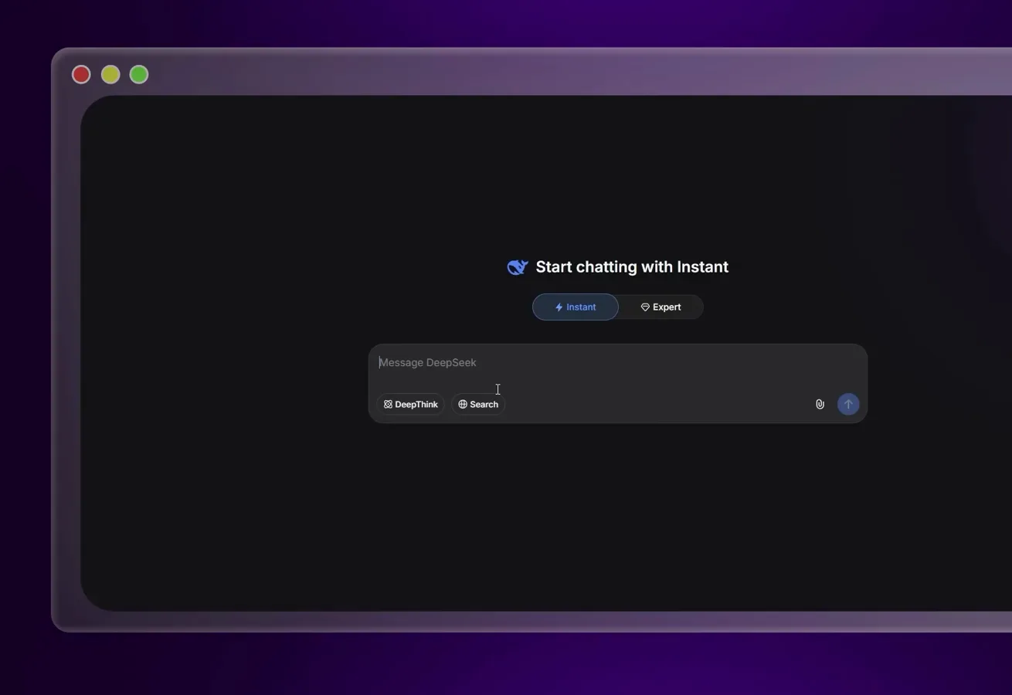
Task: Click the "Start chatting with Instant" heading
Action: (632, 267)
